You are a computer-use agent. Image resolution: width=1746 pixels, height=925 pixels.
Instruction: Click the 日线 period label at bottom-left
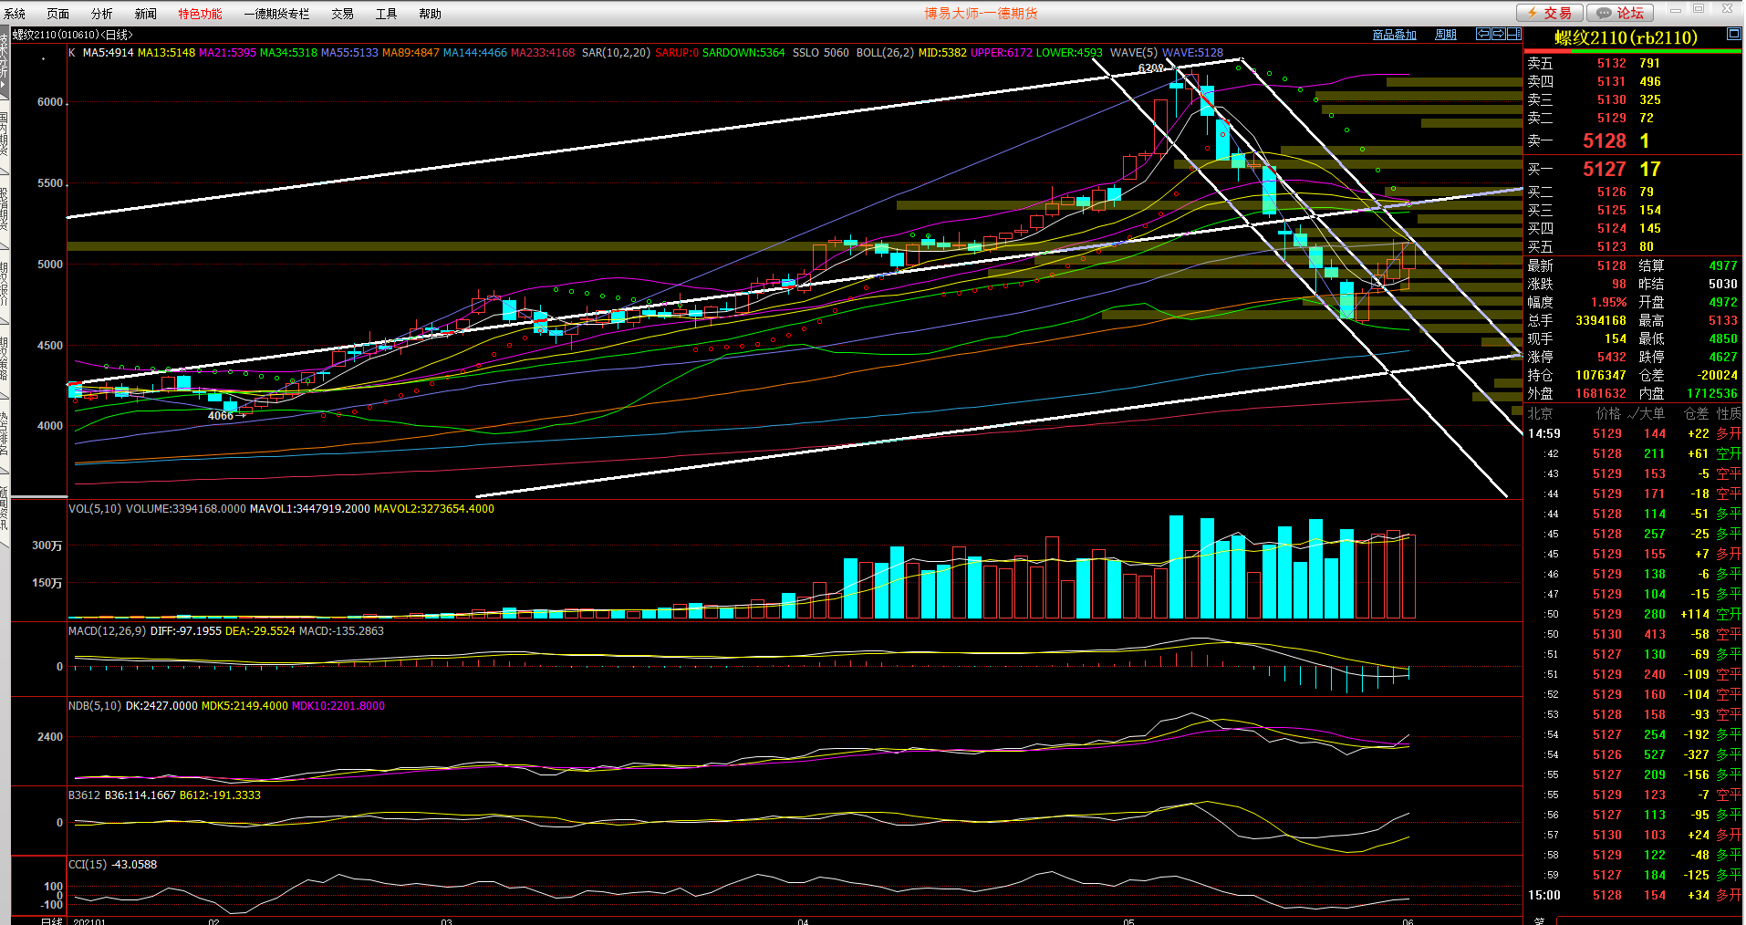pos(52,920)
